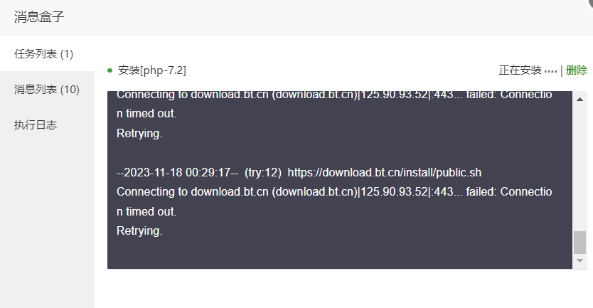Select the 执行日志 tab
Viewport: 593px width, 308px height.
(x=36, y=125)
